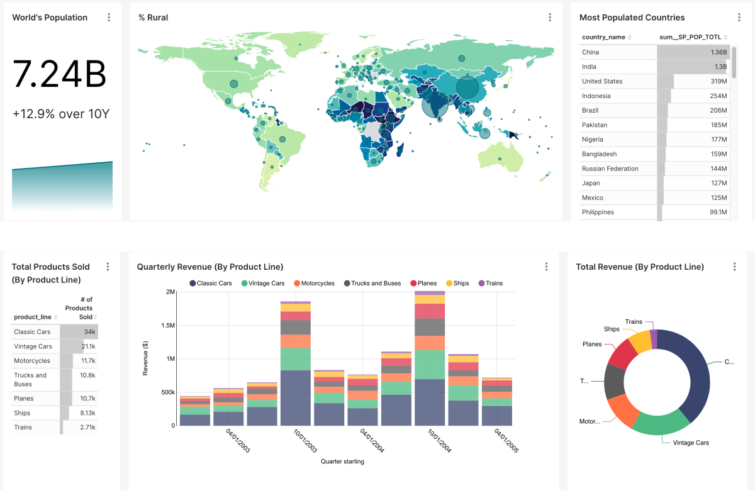The image size is (755, 503).
Task: Open Quarterly Revenue chart kebab menu
Action: [546, 267]
